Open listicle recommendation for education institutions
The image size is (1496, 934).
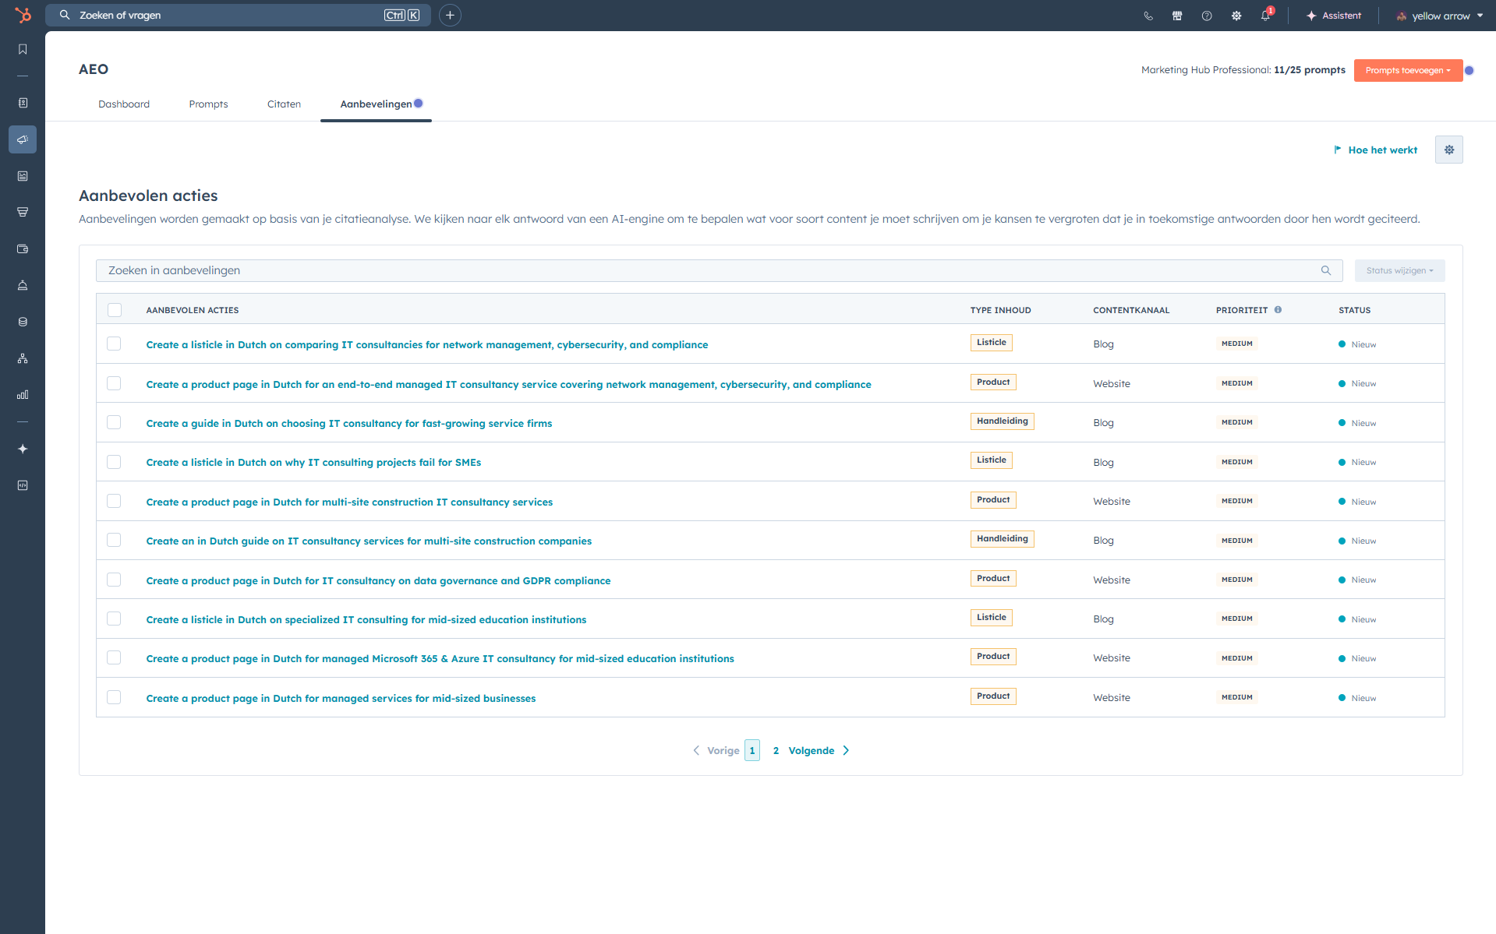(x=366, y=619)
